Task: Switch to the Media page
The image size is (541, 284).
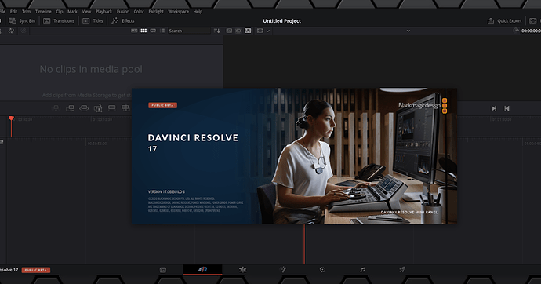Action: pyautogui.click(x=163, y=270)
